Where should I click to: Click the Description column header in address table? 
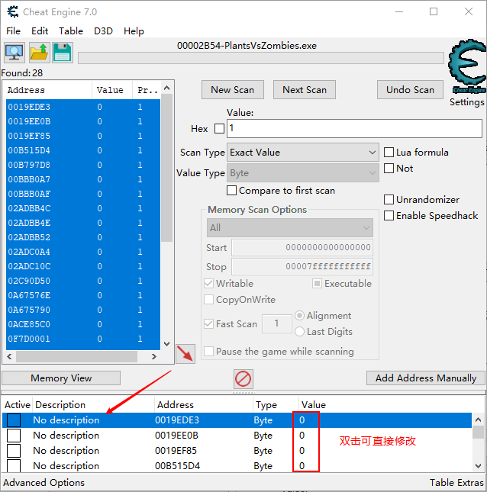coord(94,405)
